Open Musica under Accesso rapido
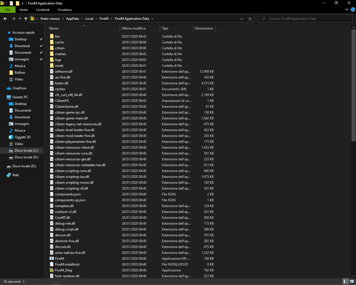 (20, 66)
